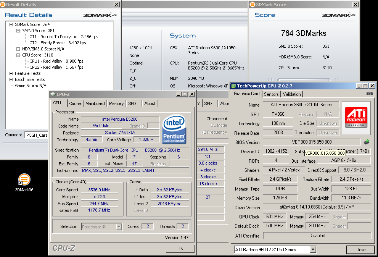
Task: Click the Intel Pentium logo in CPU-Z
Action: click(x=174, y=129)
